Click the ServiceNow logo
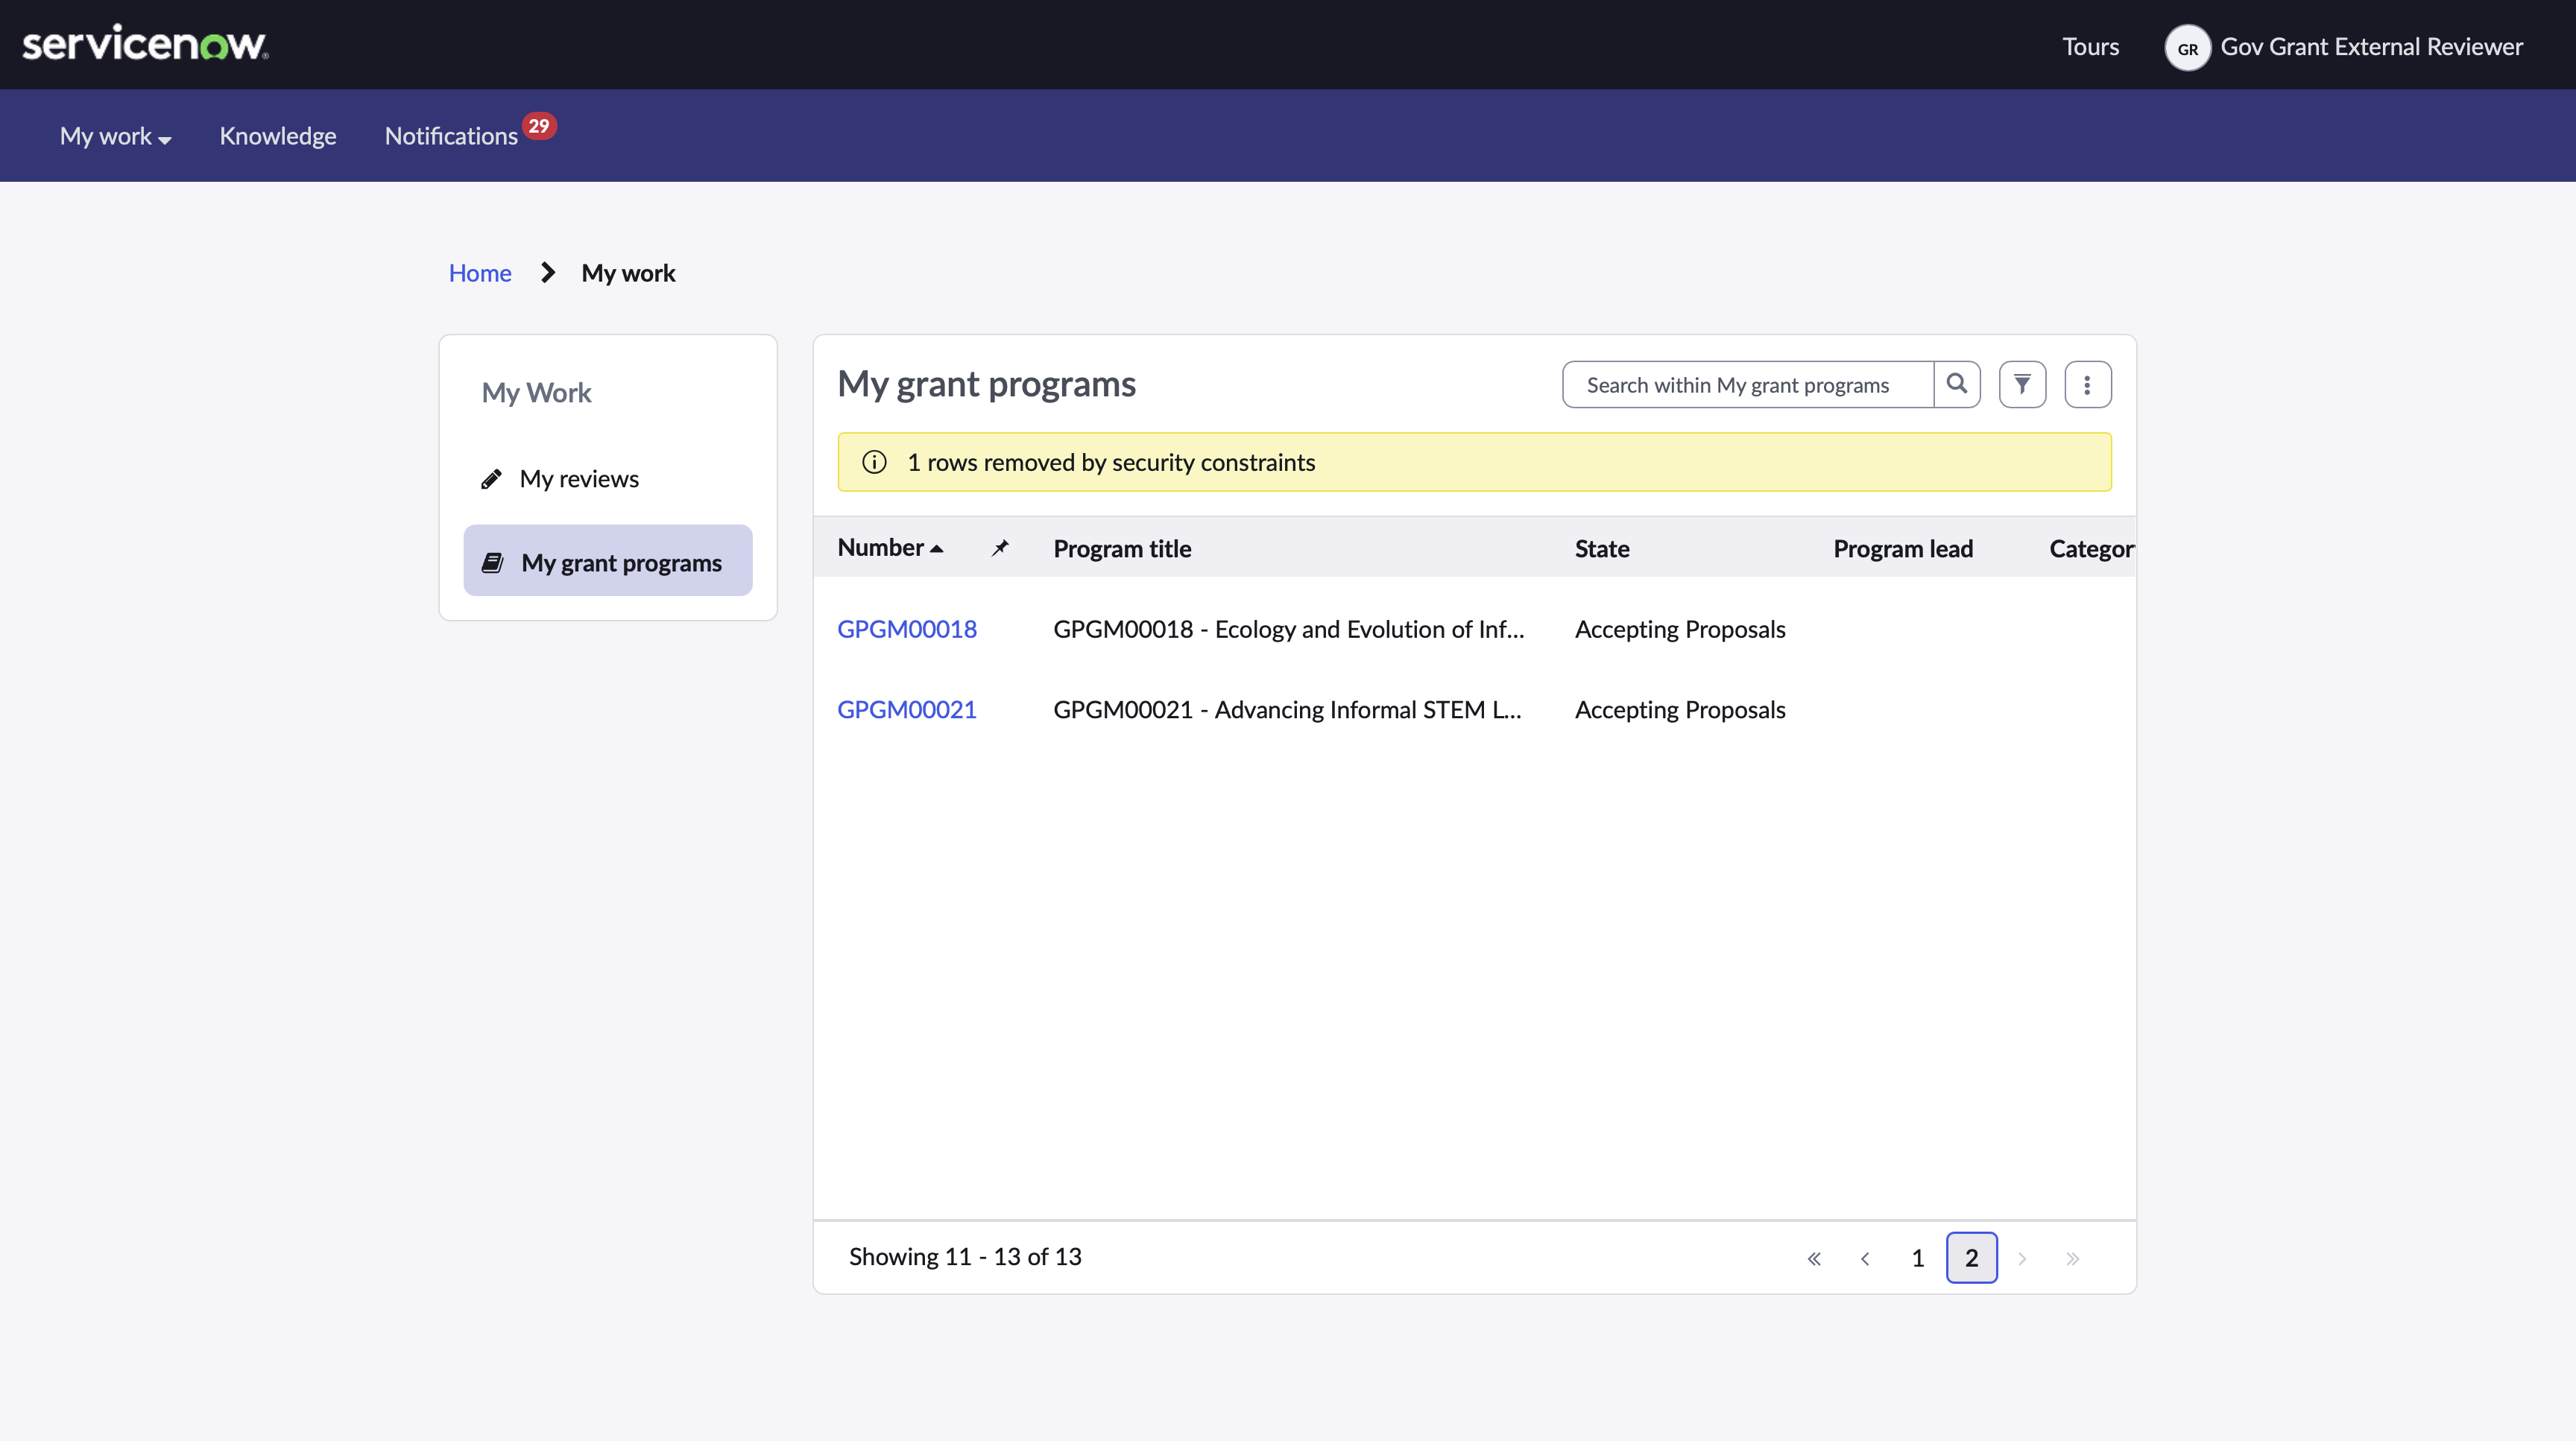 (x=145, y=44)
